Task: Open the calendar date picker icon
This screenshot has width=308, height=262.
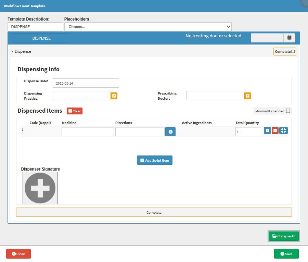Action: (289, 38)
